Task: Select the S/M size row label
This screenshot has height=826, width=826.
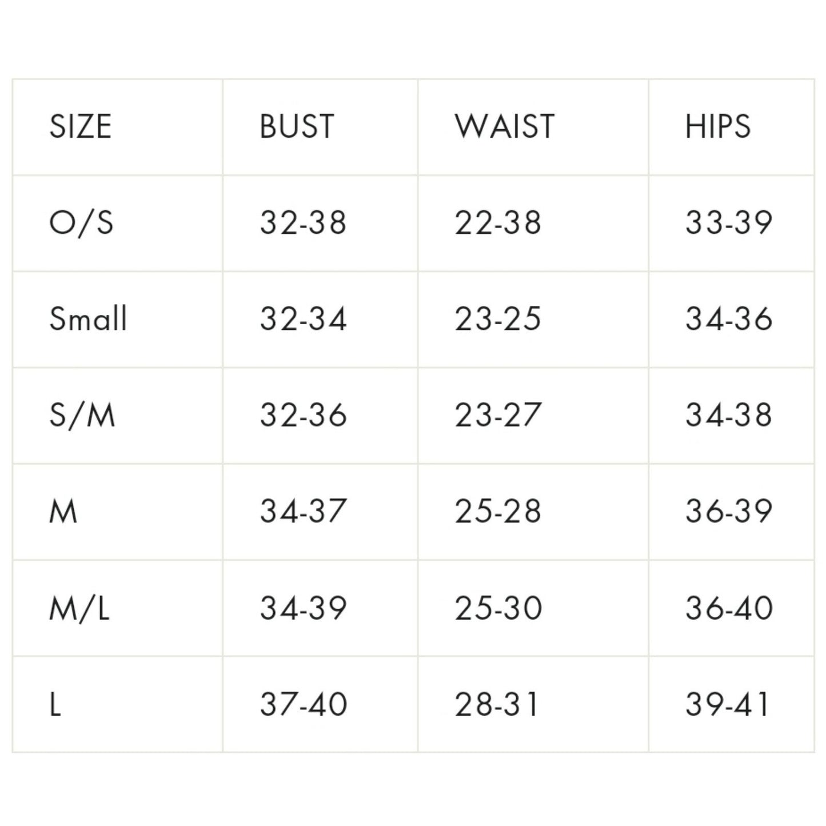Action: click(82, 415)
